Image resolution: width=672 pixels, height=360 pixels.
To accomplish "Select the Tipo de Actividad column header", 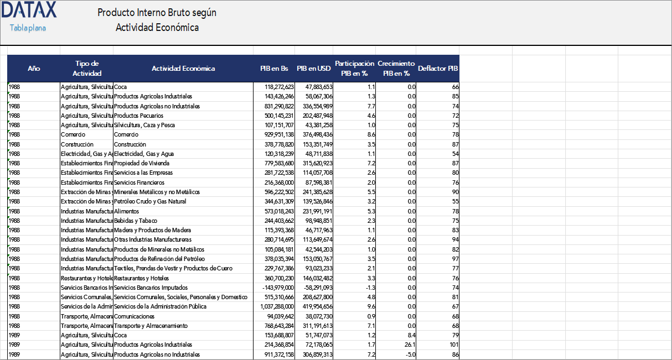I will point(86,69).
